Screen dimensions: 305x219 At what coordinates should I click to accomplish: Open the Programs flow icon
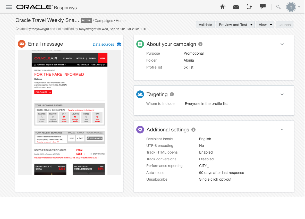[x=249, y=7]
